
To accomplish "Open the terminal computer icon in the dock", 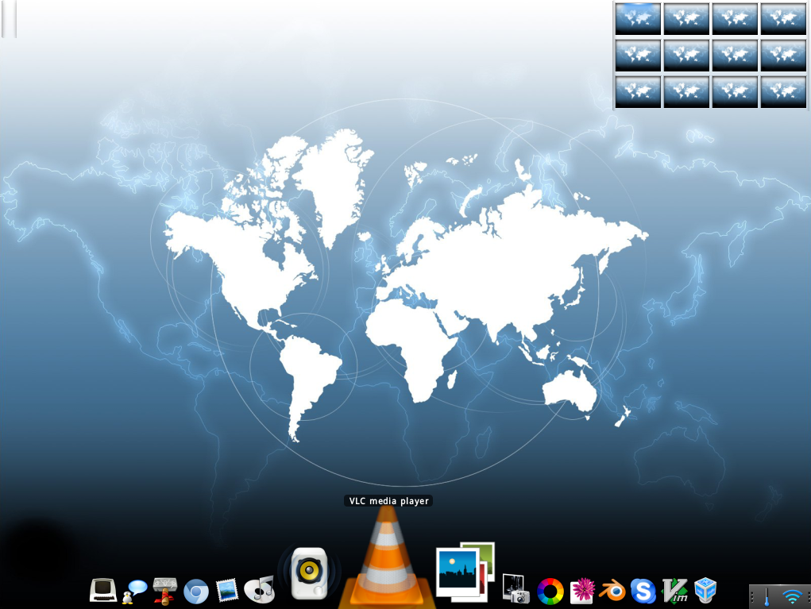I will tap(102, 591).
